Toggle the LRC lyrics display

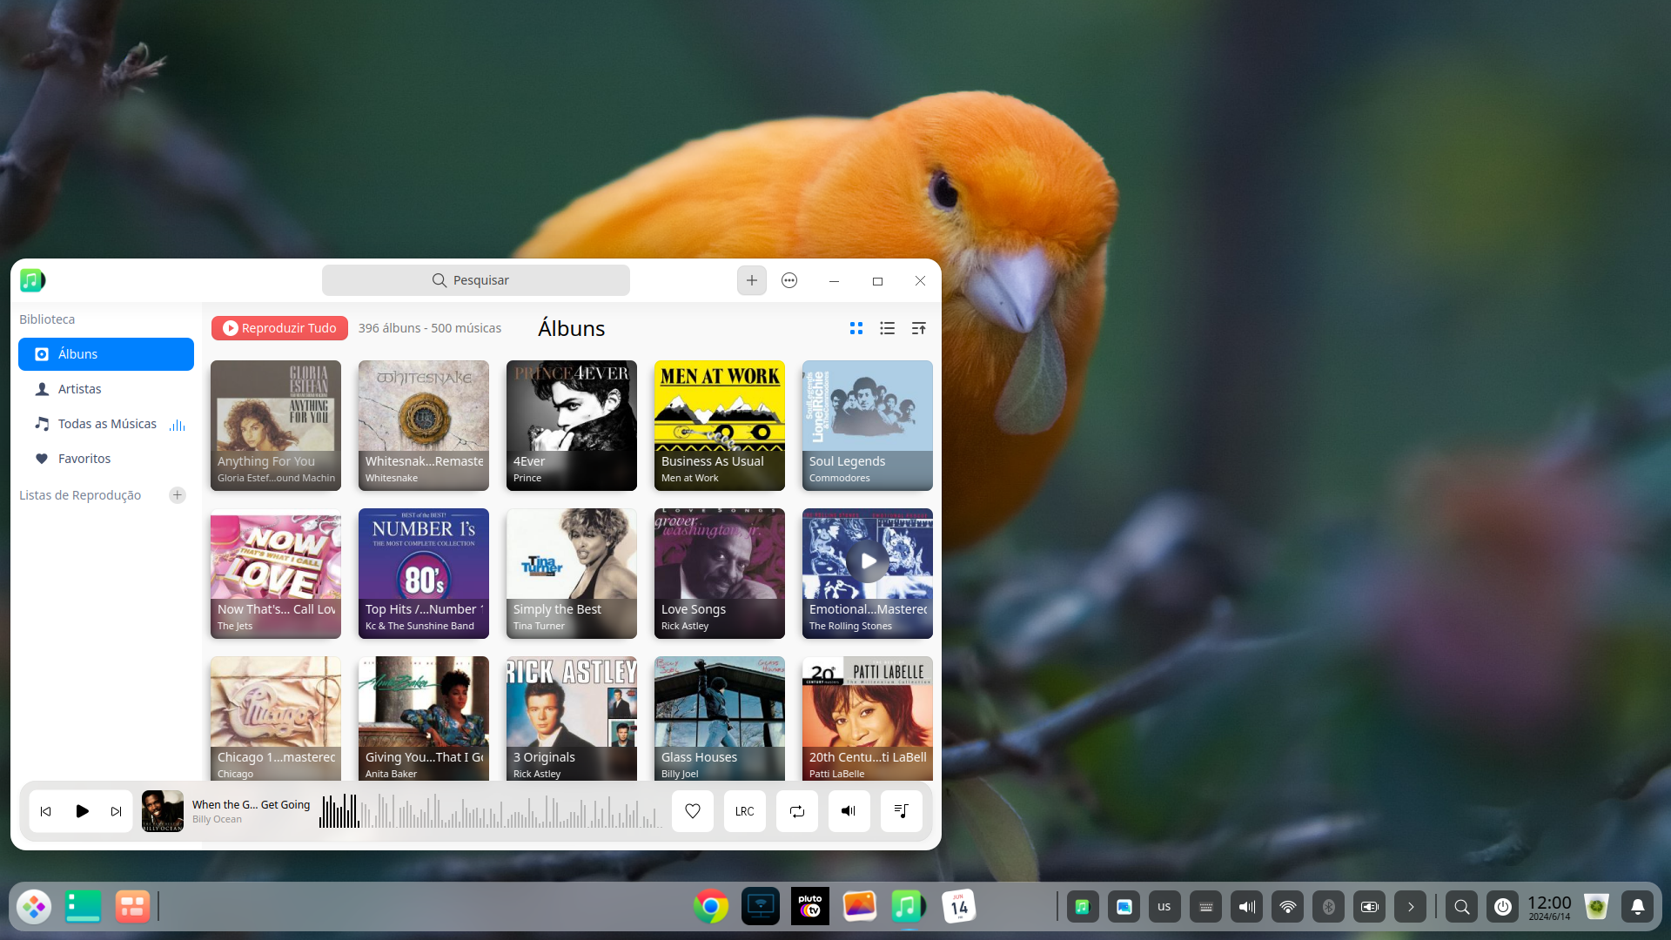click(x=745, y=811)
